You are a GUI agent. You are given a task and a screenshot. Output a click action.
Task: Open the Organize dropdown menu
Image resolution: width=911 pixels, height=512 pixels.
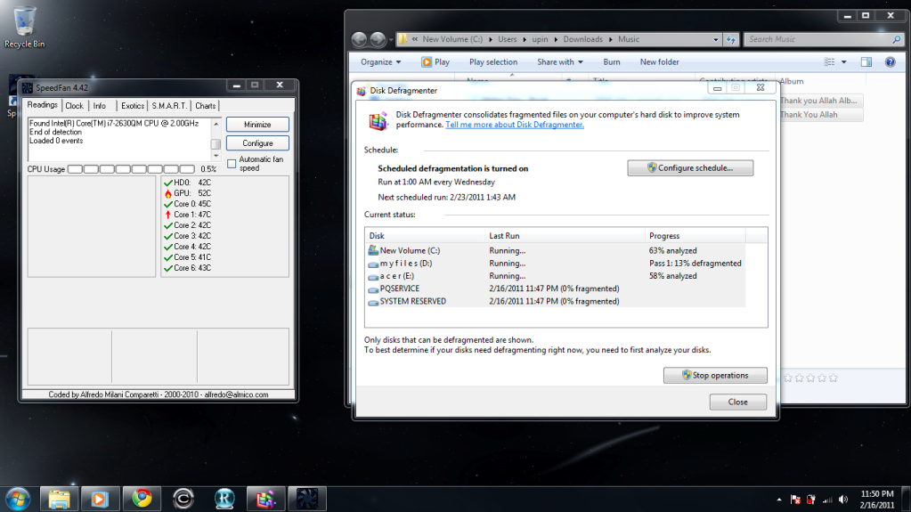click(x=381, y=62)
